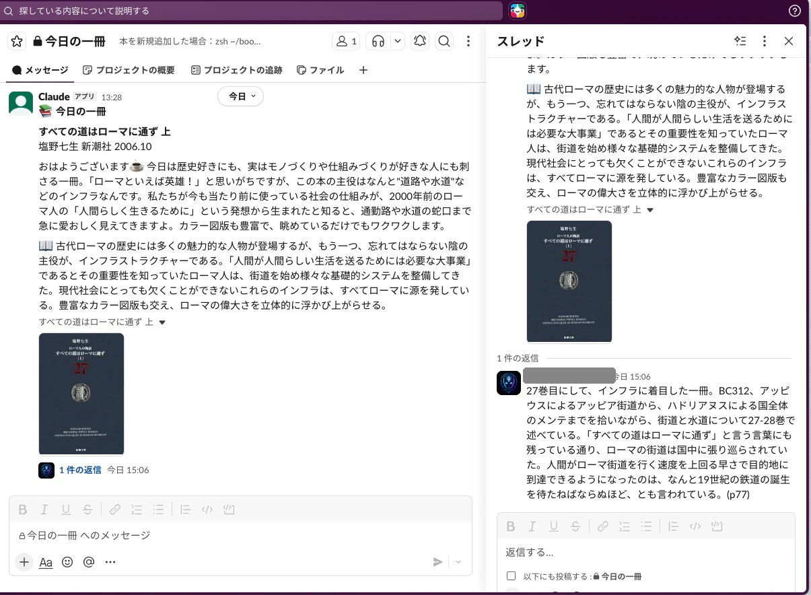Toggle italic in channel message composer
Viewport: 811px width, 595px height.
[x=44, y=510]
